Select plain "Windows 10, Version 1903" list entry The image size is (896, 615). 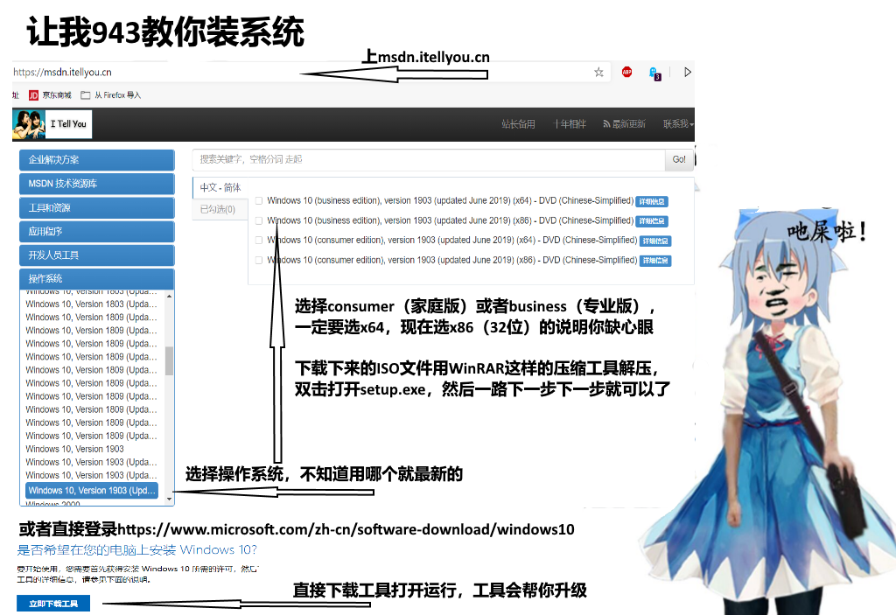pyautogui.click(x=75, y=450)
